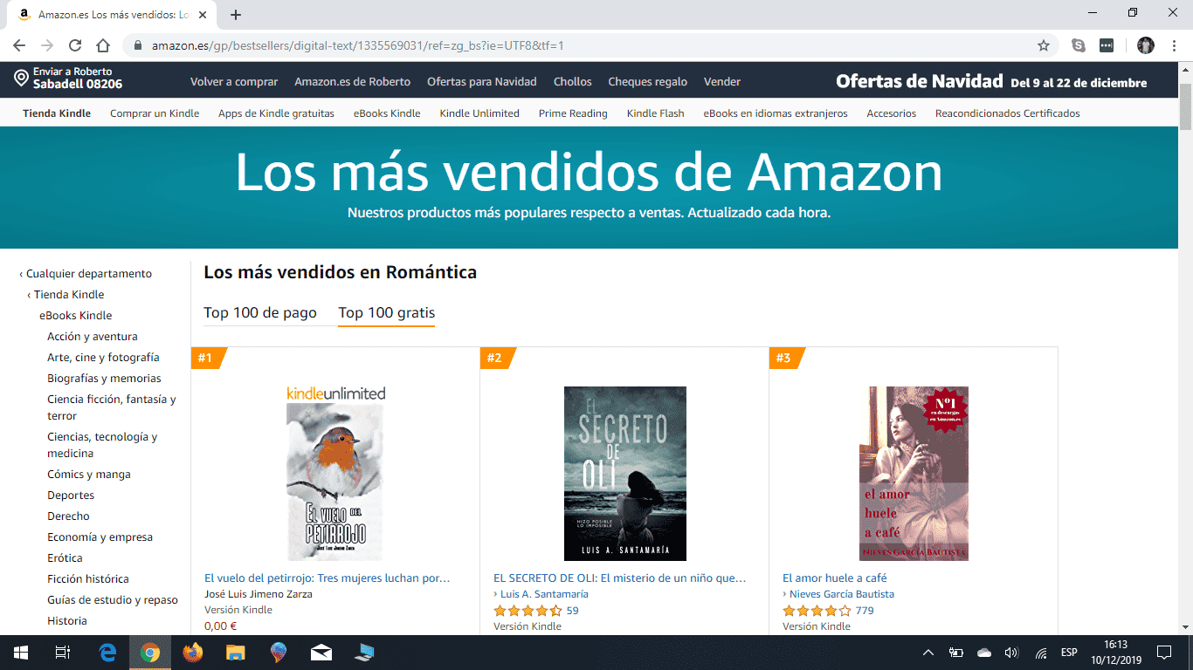Bookmark this page with the star icon
This screenshot has width=1193, height=670.
coord(1043,45)
